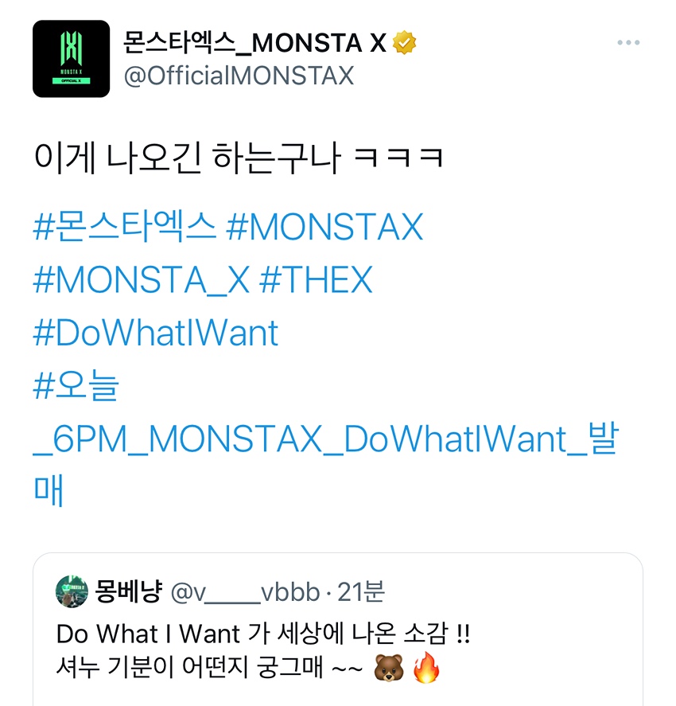Open quoted author name 몽베냥
This screenshot has width=676, height=706.
point(128,591)
